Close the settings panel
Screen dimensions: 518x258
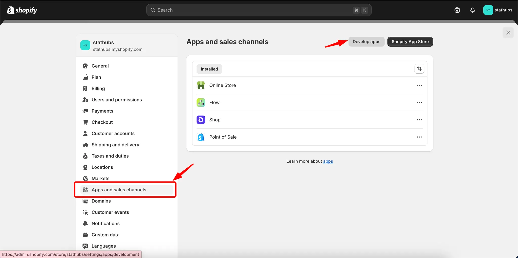click(x=508, y=33)
